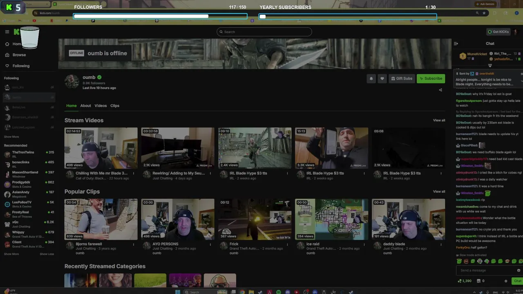Switch to the About tab

(x=85, y=106)
